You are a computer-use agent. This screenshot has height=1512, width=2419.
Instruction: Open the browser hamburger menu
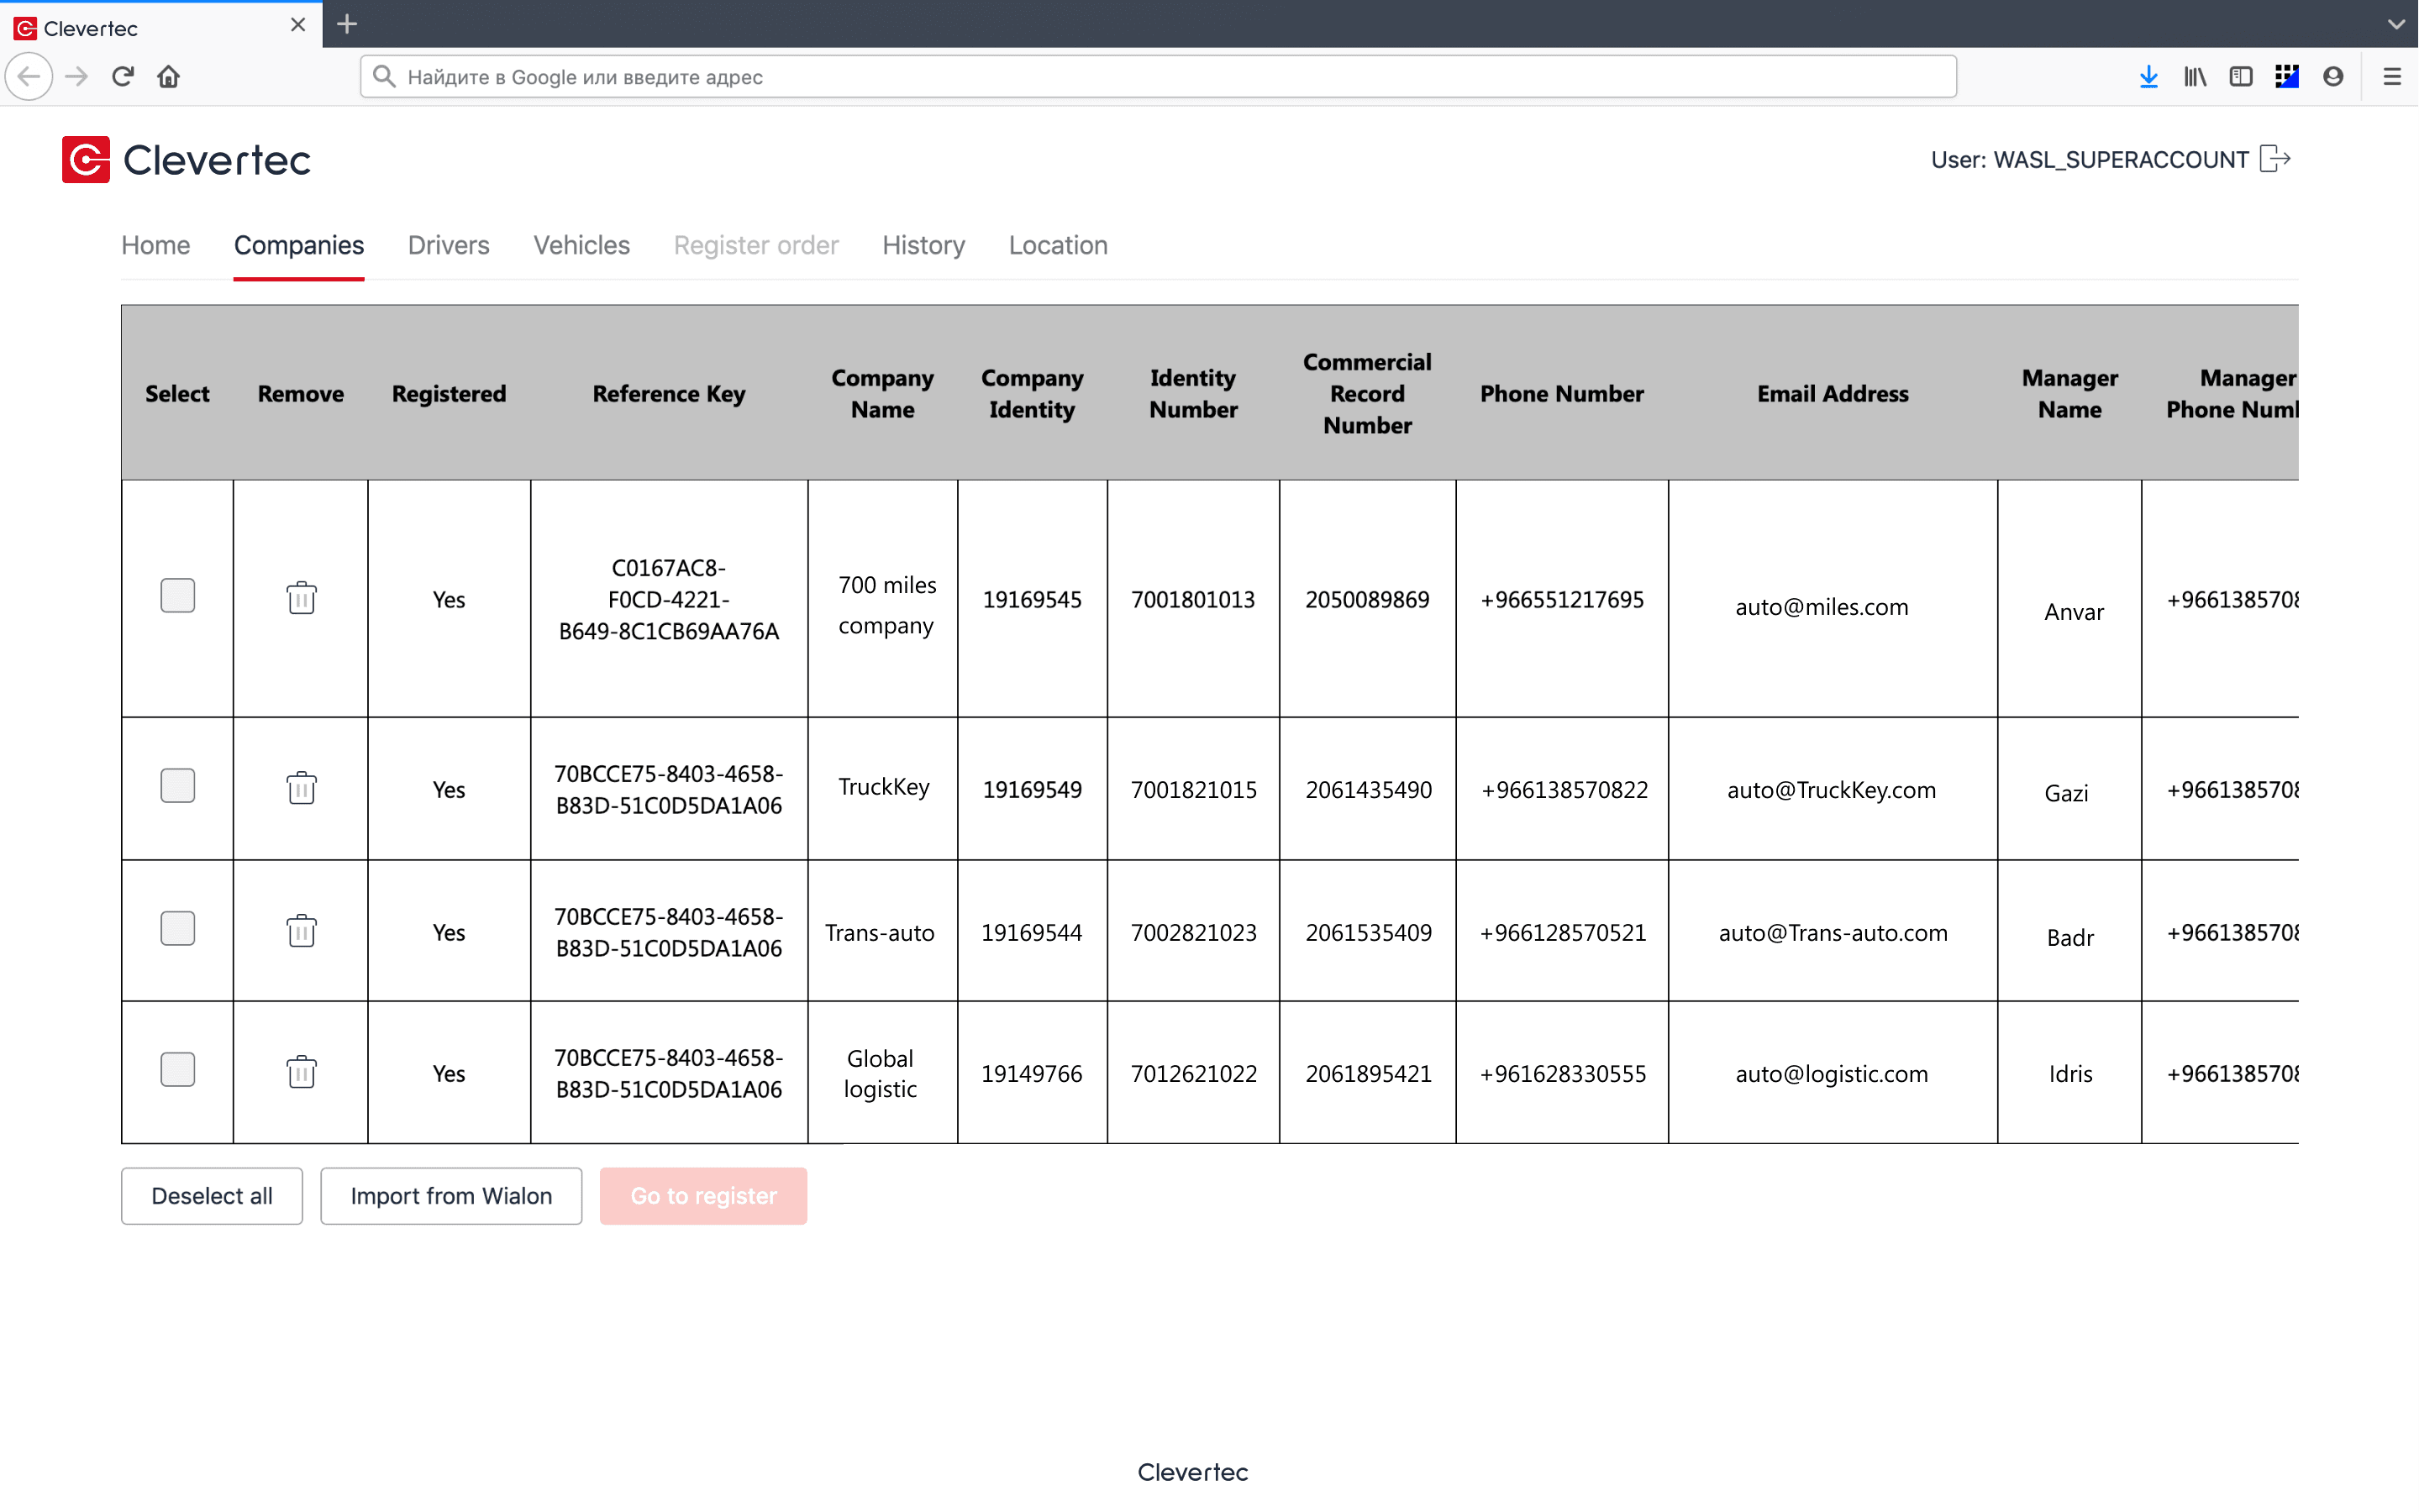point(2391,77)
